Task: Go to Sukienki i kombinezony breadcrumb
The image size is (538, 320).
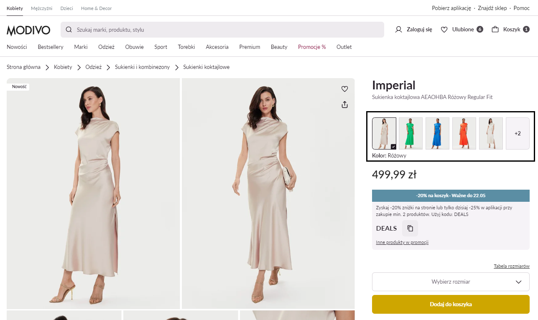Action: pos(142,67)
